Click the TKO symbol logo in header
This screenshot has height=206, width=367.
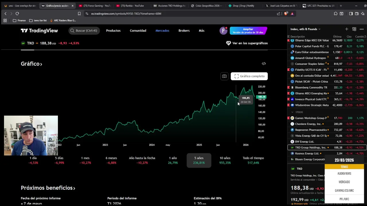tap(23, 43)
